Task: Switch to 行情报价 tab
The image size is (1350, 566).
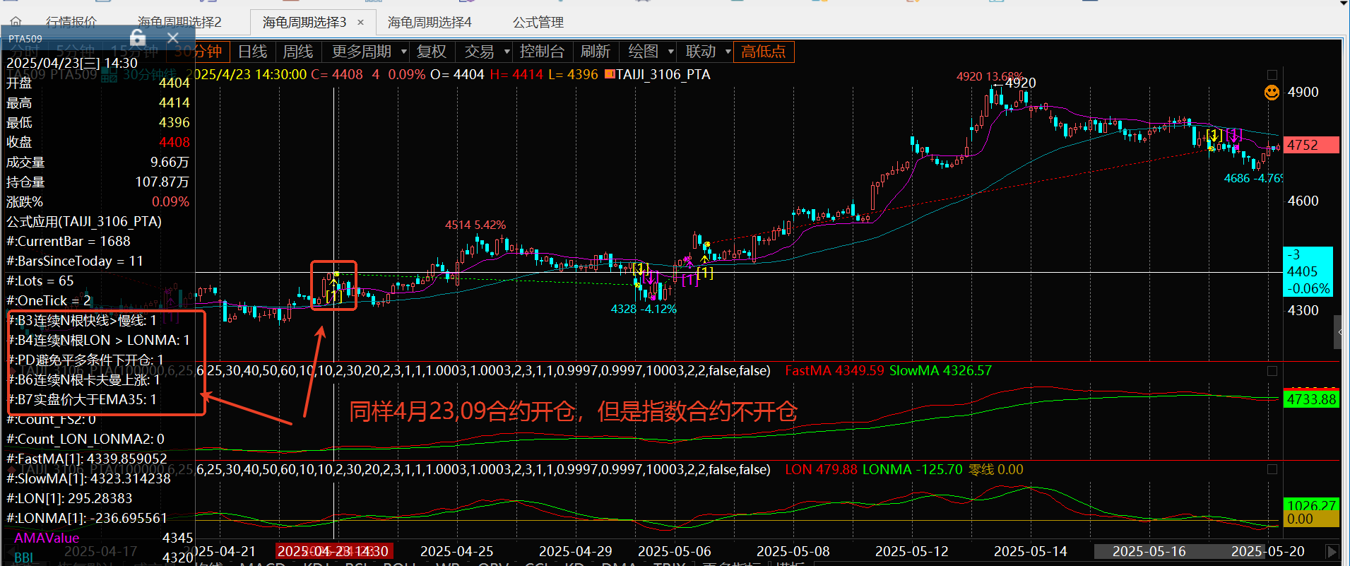Action: (71, 23)
